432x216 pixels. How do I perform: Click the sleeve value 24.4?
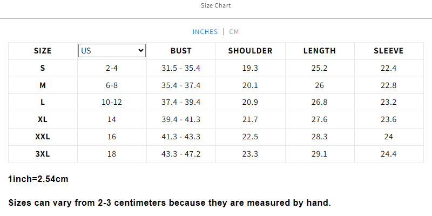pos(388,154)
